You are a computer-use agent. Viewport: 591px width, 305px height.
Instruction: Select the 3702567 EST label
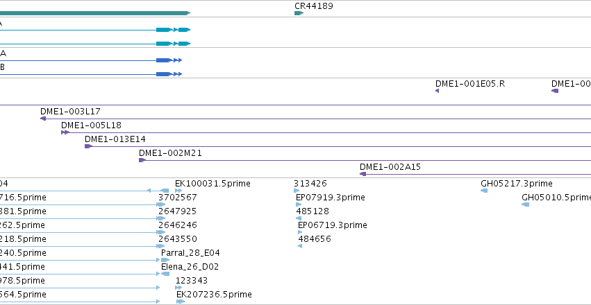coord(178,197)
